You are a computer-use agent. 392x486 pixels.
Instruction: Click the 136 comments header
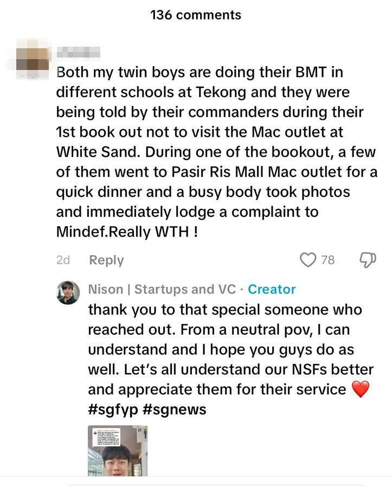196,15
